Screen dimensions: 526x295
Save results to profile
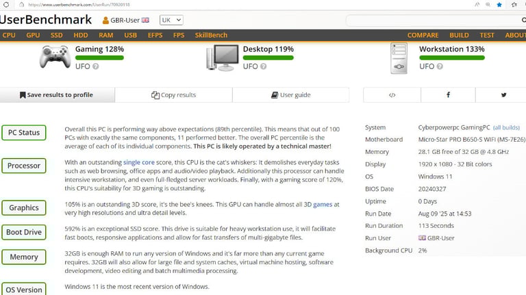pyautogui.click(x=57, y=95)
